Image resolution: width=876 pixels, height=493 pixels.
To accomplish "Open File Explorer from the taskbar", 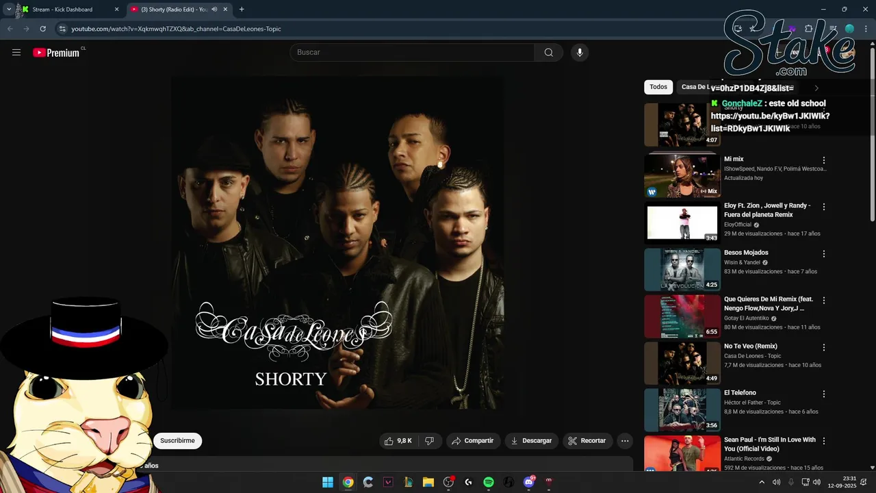I will pyautogui.click(x=428, y=482).
